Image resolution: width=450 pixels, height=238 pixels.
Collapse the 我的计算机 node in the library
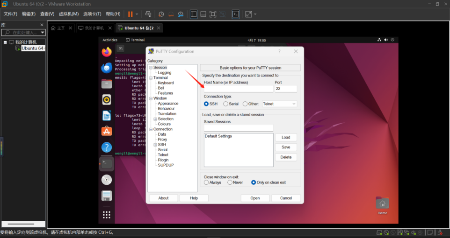pos(5,42)
